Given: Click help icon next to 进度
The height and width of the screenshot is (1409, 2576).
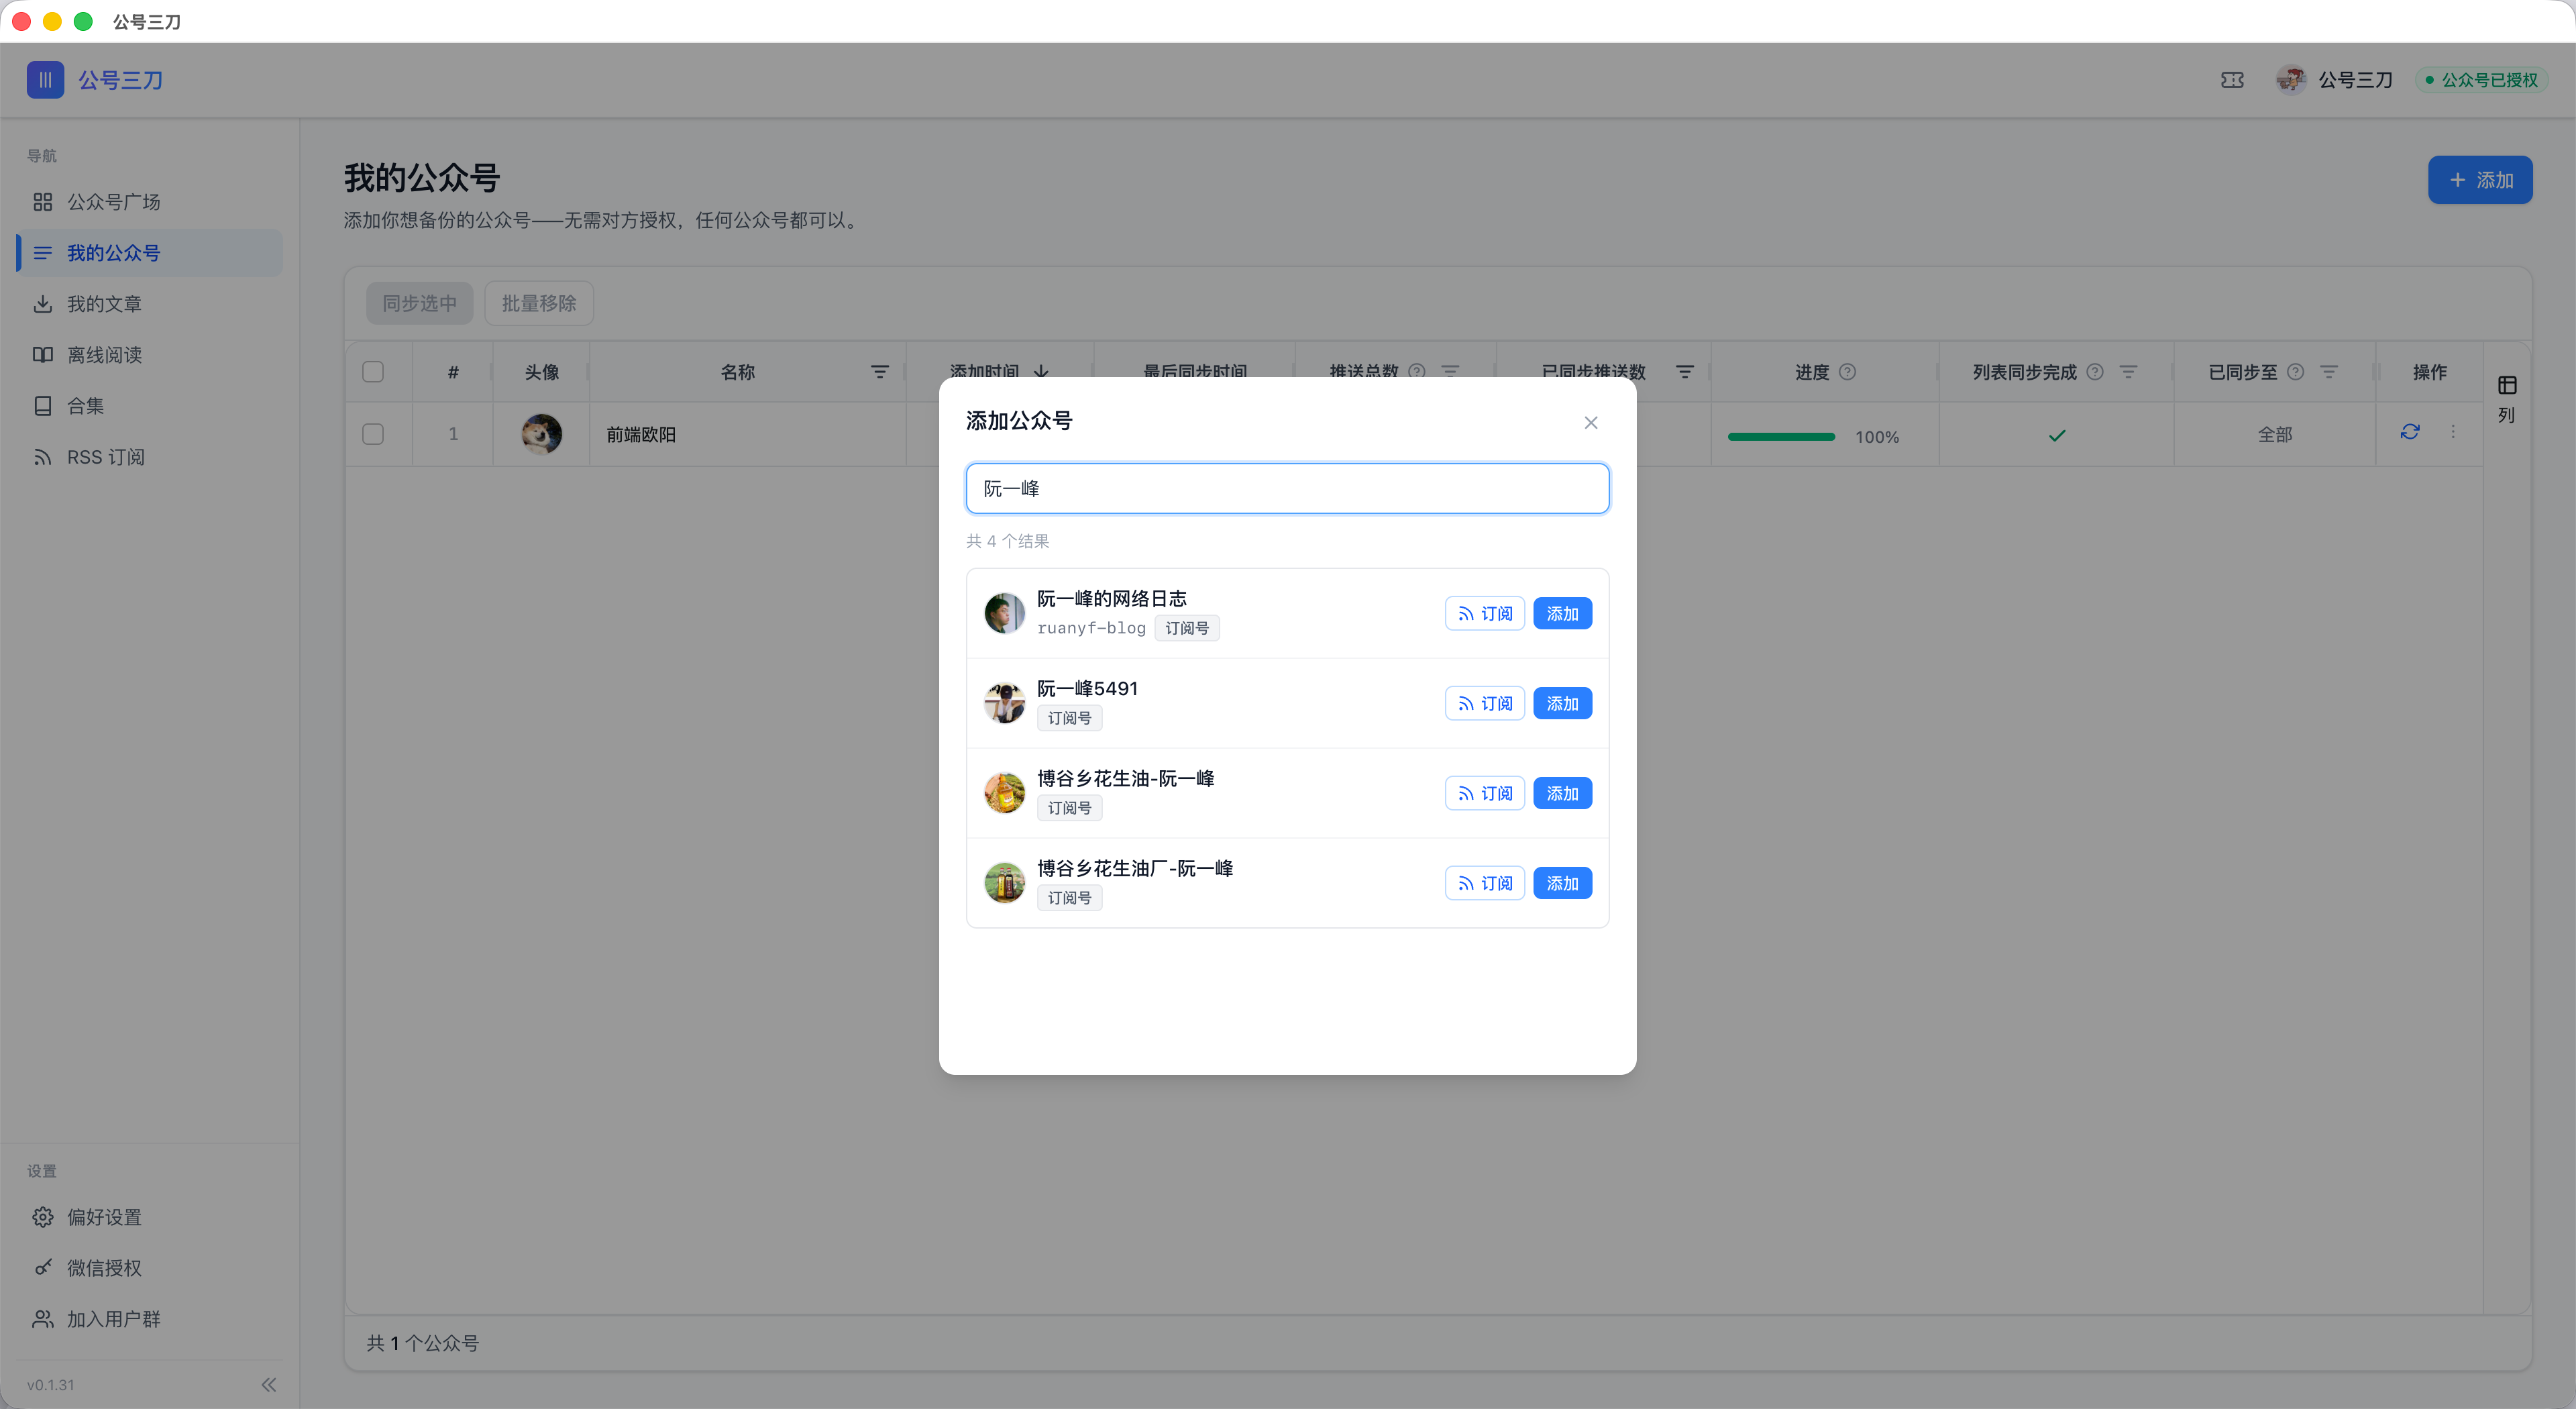Looking at the screenshot, I should click(x=1848, y=372).
